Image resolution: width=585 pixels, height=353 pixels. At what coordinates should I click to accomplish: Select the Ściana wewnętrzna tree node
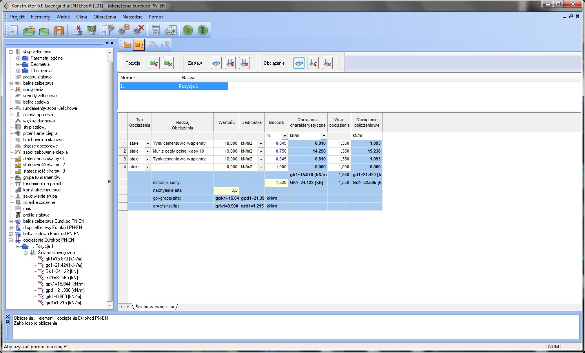pyautogui.click(x=56, y=253)
